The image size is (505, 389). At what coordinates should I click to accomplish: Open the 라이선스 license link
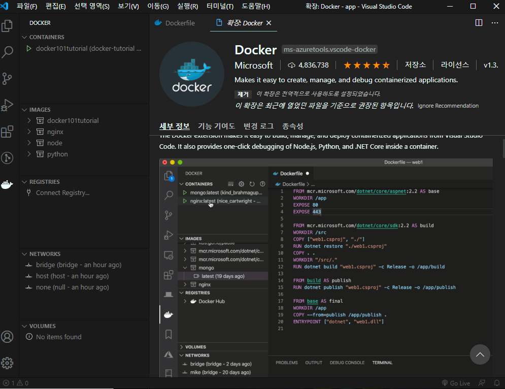455,65
